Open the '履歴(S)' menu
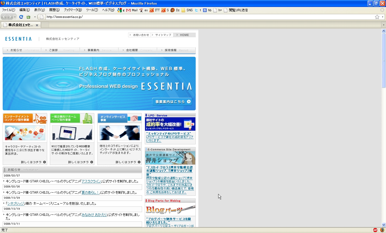 point(54,10)
